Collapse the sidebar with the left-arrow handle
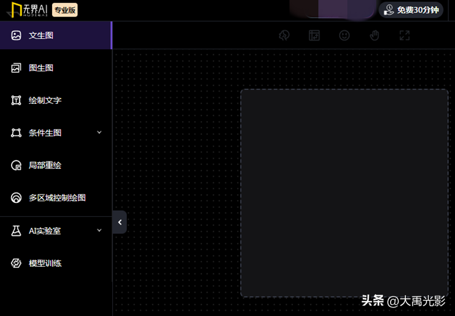This screenshot has height=316, width=455. coord(120,222)
